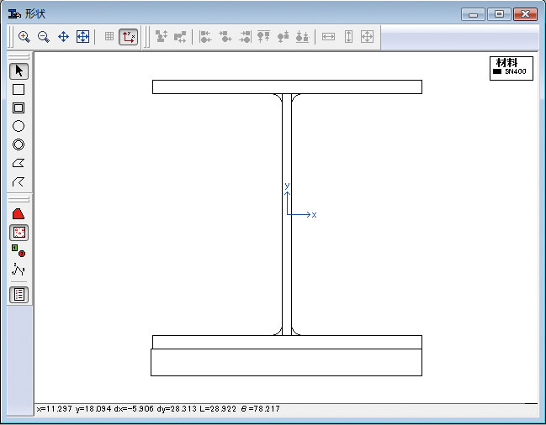Screen dimensions: 546x425
Task: Click the first greyed alignment icon with vertical arrows
Action: click(x=162, y=36)
